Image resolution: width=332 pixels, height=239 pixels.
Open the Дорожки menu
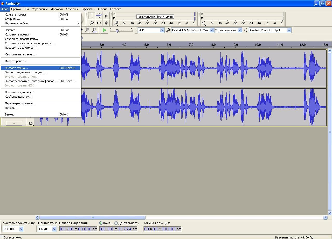57,9
